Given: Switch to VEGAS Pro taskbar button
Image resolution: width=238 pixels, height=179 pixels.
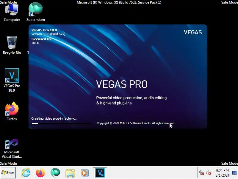Looking at the screenshot, I should [x=100, y=173].
